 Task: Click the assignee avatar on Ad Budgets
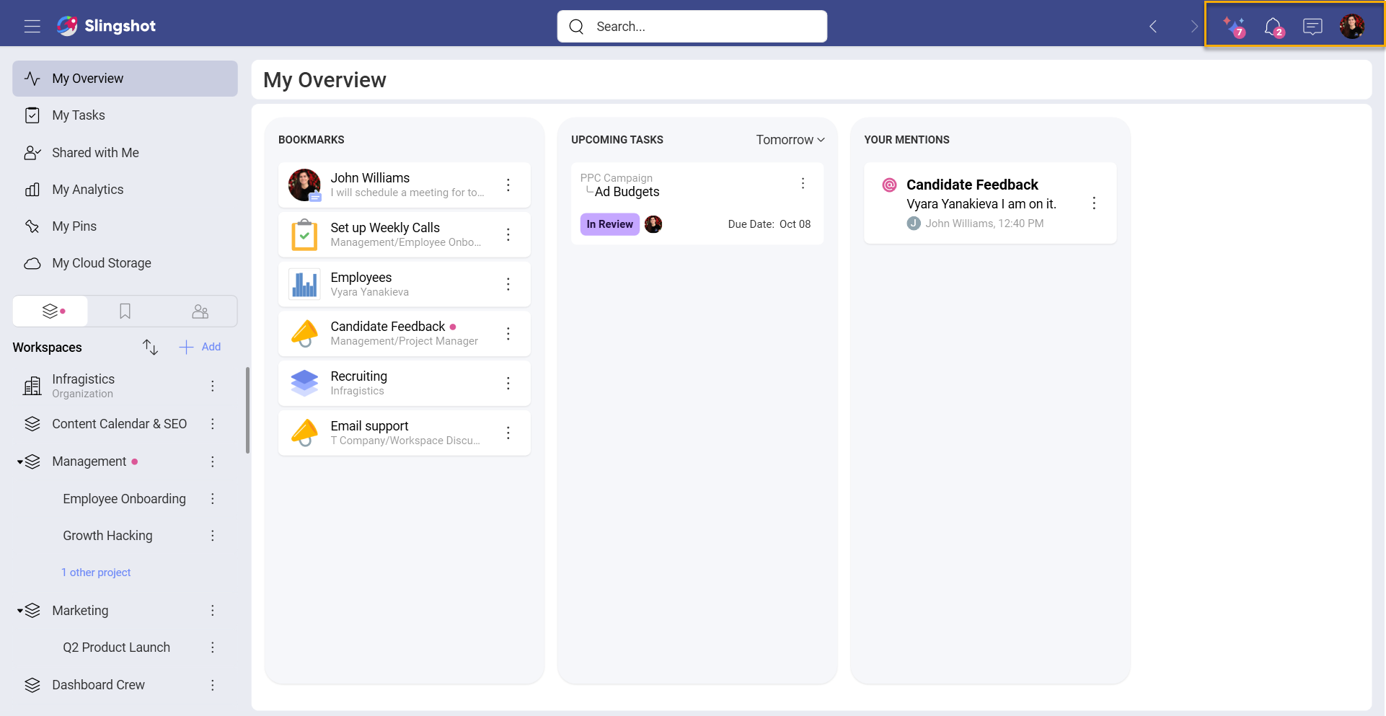[653, 224]
